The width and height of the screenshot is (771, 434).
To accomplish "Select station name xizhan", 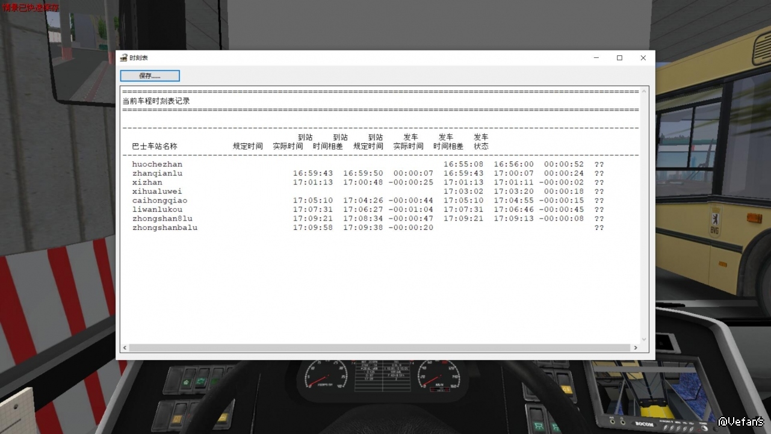I will pos(147,182).
